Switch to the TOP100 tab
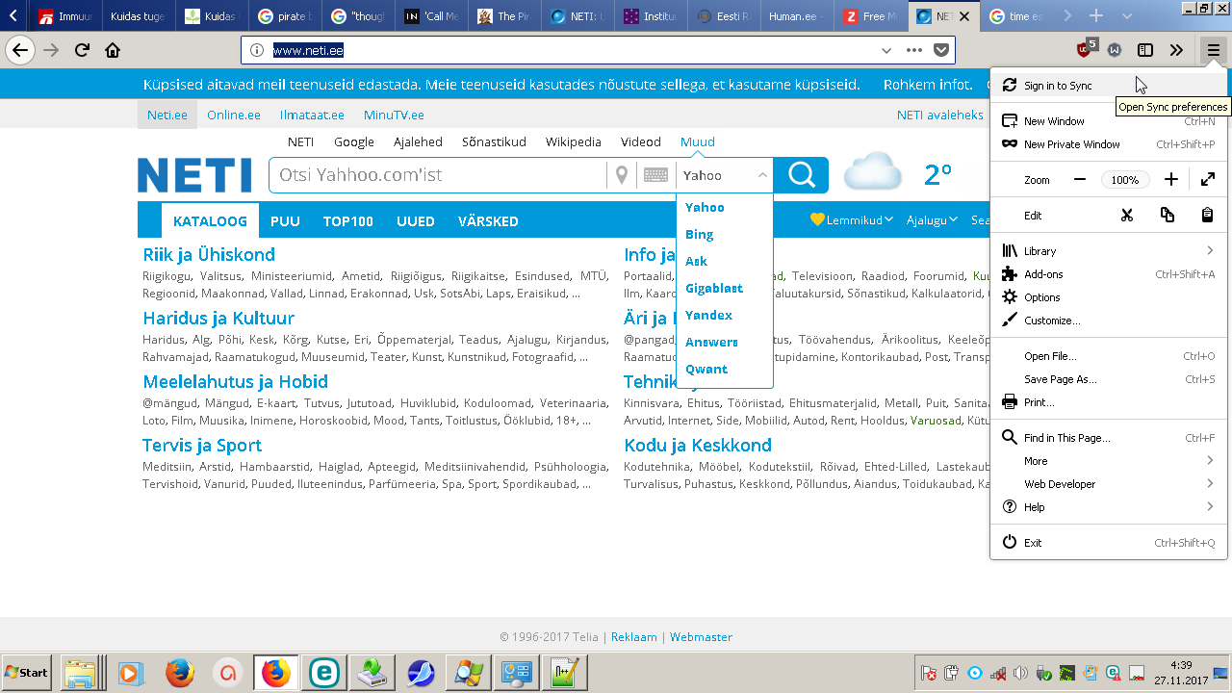Screen dimensions: 1232x693 click(x=348, y=221)
